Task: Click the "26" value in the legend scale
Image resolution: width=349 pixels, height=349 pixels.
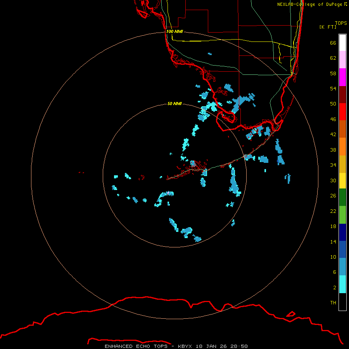Action: 333,196
